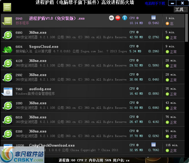189x163 pixels.
Task: Select the audiodg.exe process name
Action: 40,89
